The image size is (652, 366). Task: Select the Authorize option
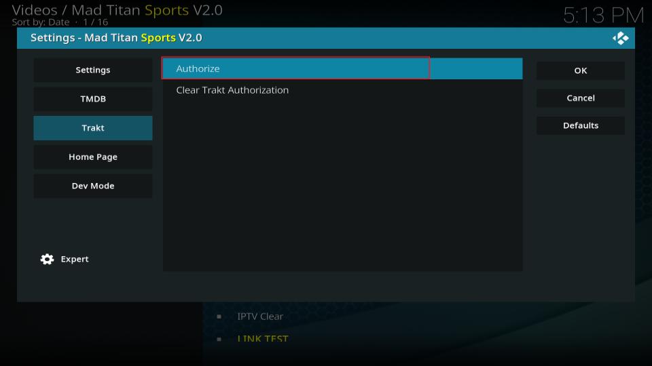coord(342,68)
